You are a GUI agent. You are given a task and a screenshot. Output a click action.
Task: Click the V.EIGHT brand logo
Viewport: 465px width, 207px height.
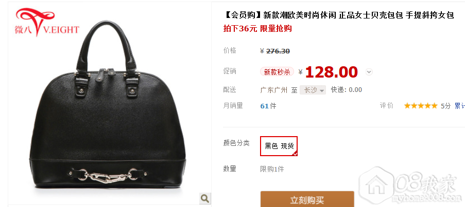click(47, 22)
